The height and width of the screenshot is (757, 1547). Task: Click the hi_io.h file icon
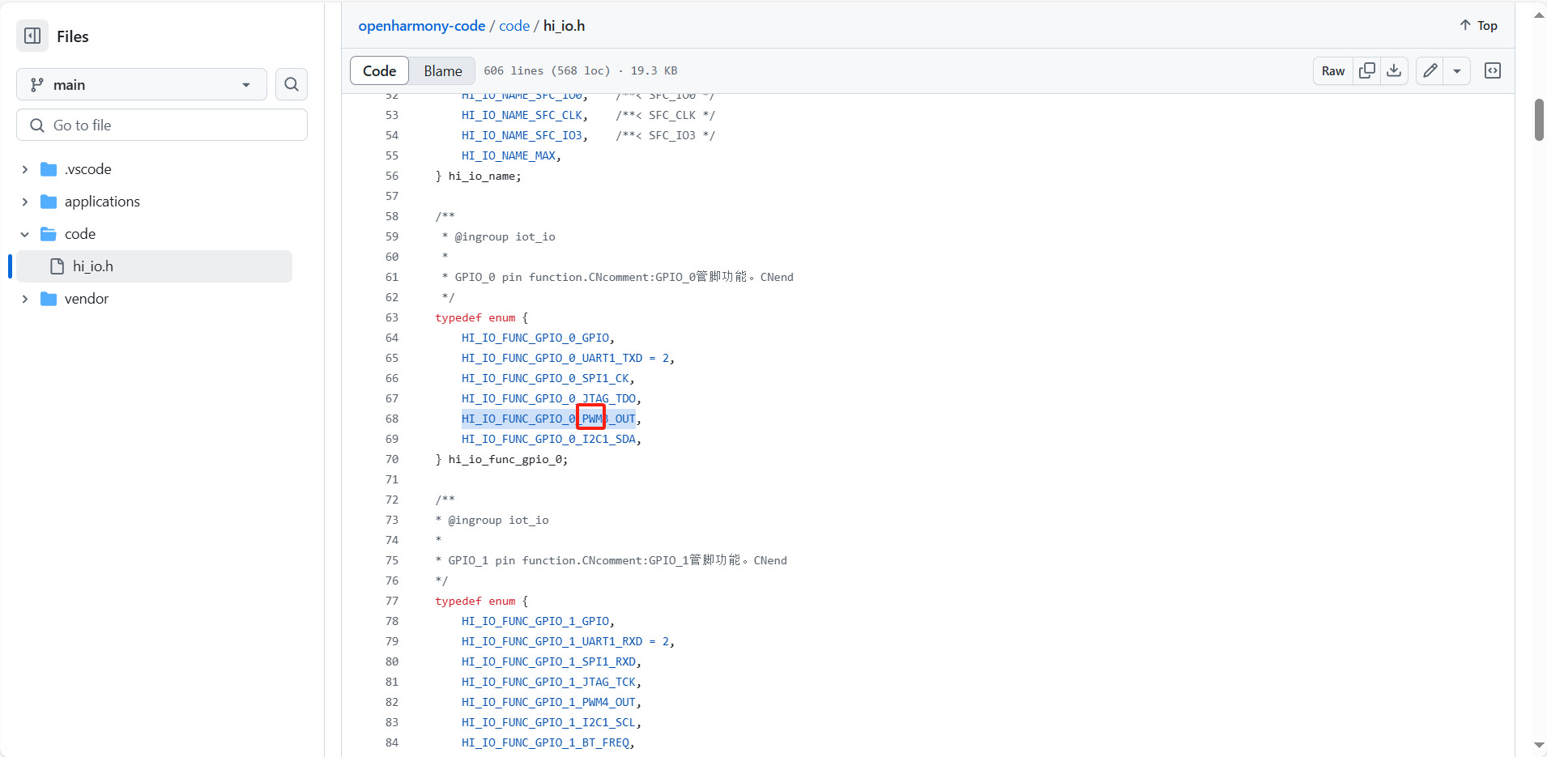[x=58, y=266]
